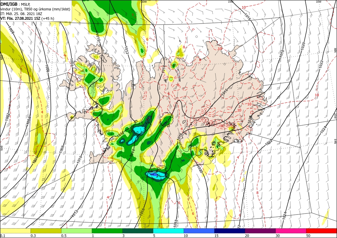The height and width of the screenshot is (238, 337).
Task: Click the red 50+ legend color block
Action: 321,231
